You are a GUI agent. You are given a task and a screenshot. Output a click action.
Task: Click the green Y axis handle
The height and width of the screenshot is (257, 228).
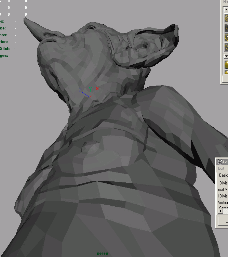pos(90,89)
